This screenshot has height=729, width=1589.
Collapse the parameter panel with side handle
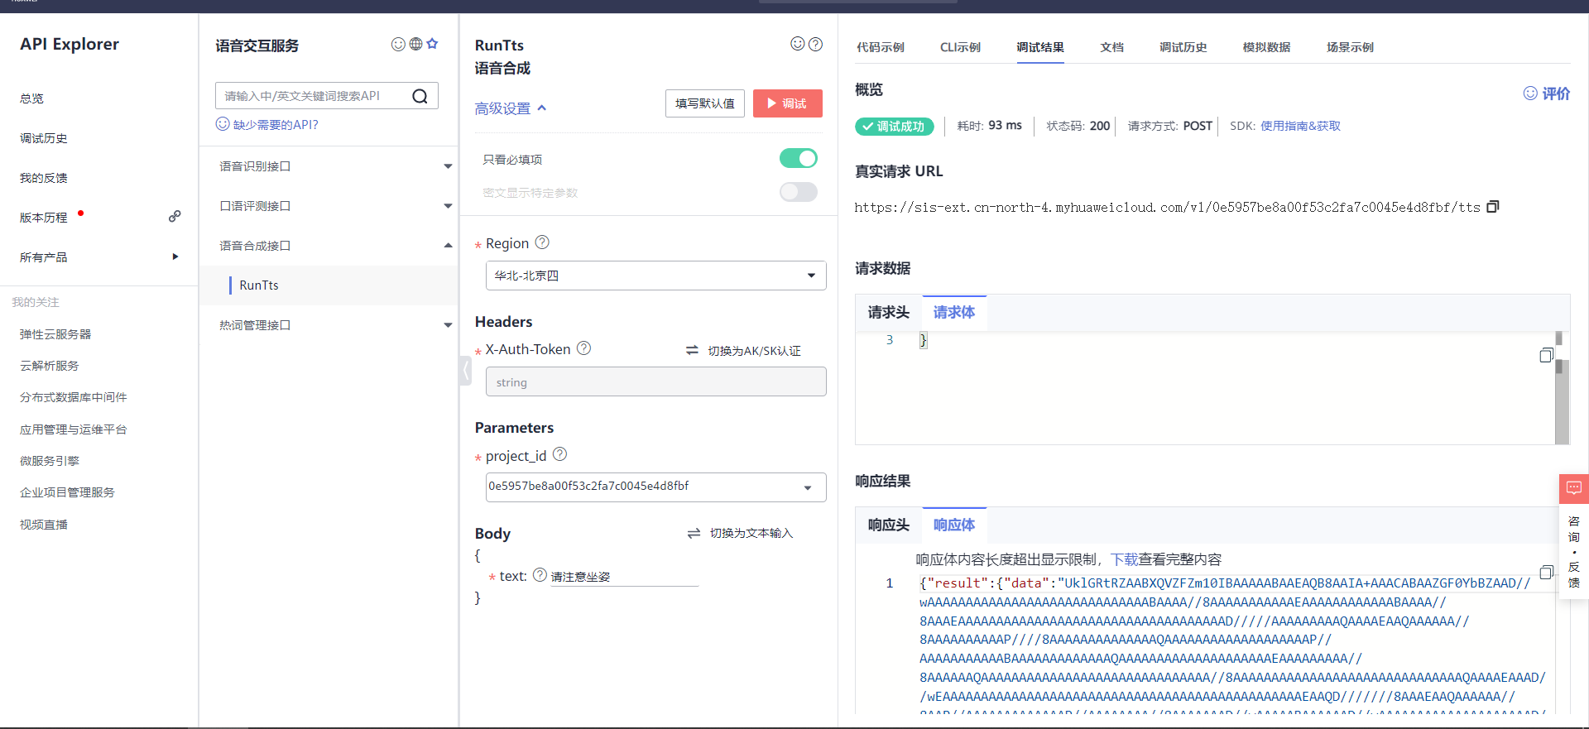tap(465, 371)
